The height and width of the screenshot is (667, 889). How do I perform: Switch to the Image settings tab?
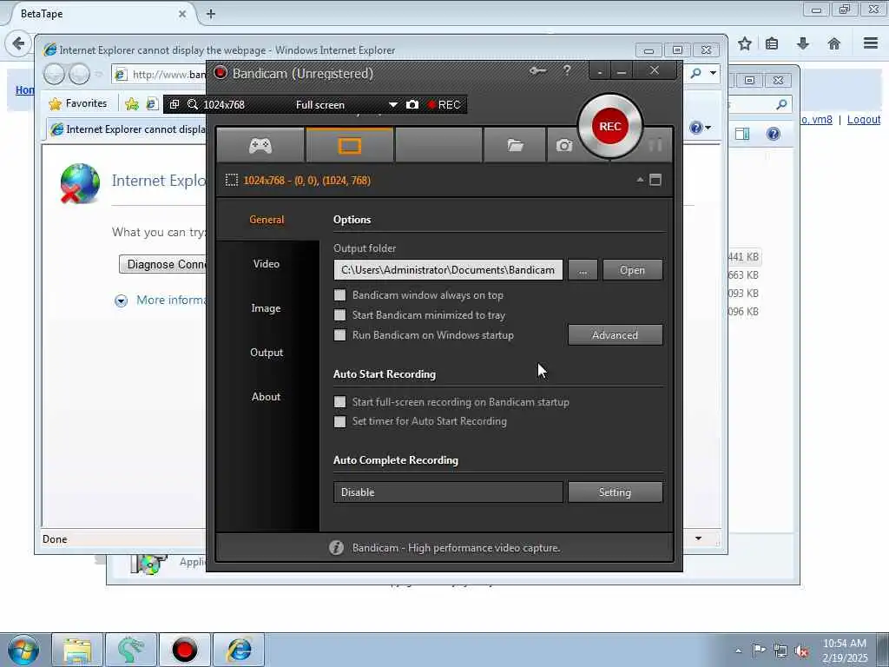[267, 308]
